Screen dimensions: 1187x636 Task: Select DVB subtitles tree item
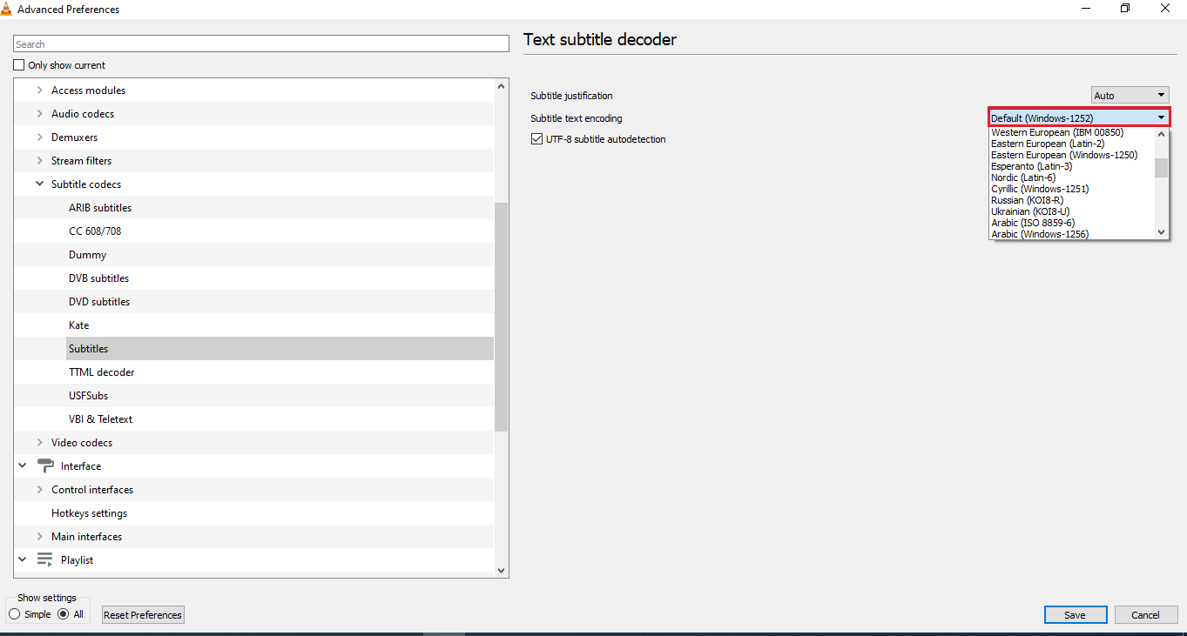(99, 278)
